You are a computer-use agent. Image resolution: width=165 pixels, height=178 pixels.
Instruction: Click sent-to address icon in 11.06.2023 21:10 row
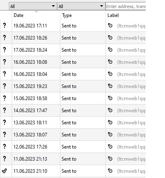(x=110, y=171)
